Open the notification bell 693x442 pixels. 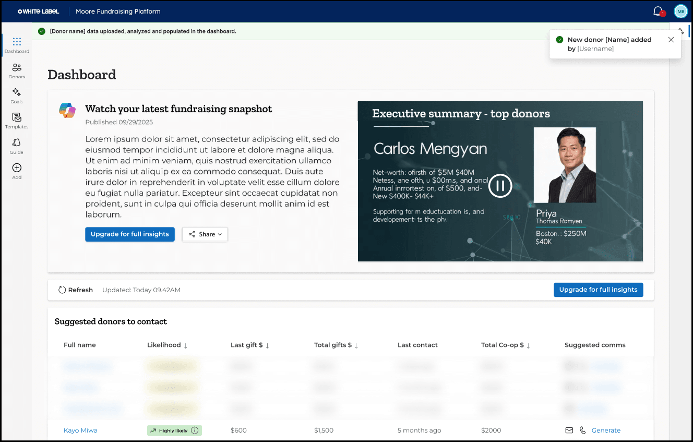(x=658, y=11)
